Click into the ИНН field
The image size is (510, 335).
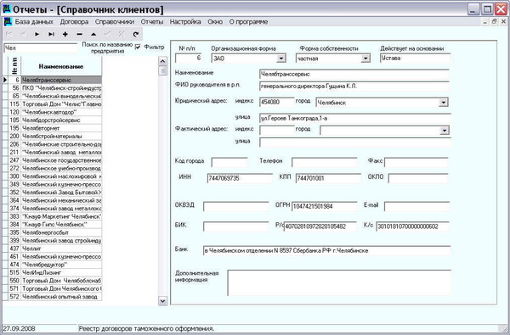240,178
